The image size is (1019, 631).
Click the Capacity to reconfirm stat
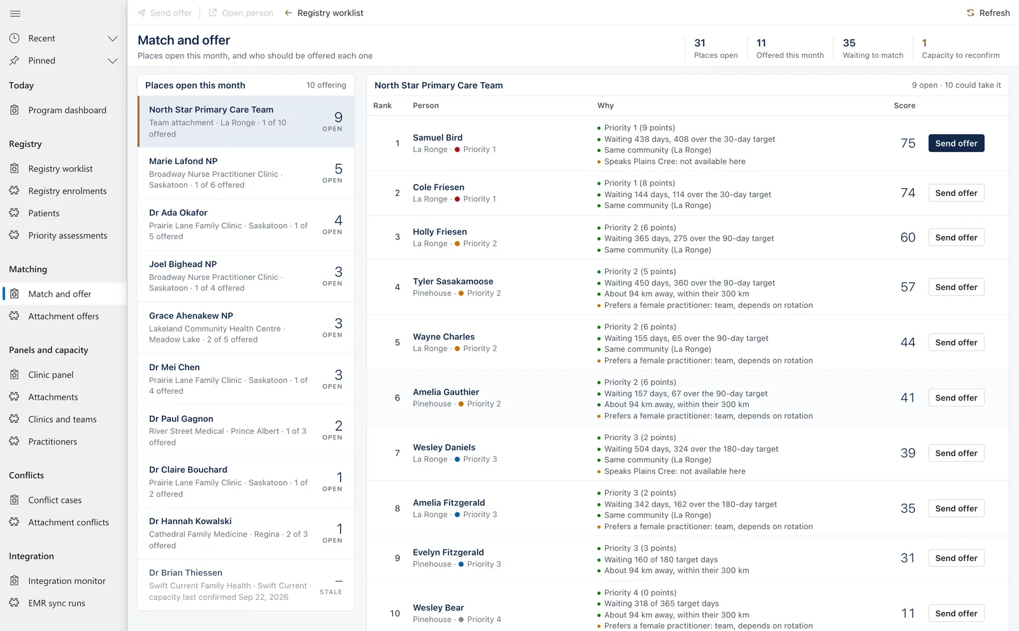coord(960,48)
